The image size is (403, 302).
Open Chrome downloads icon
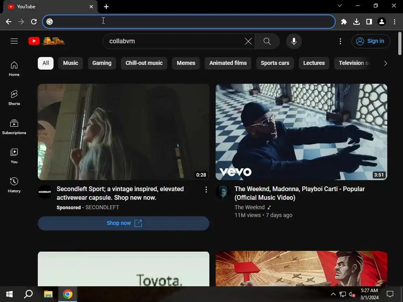coord(357,22)
